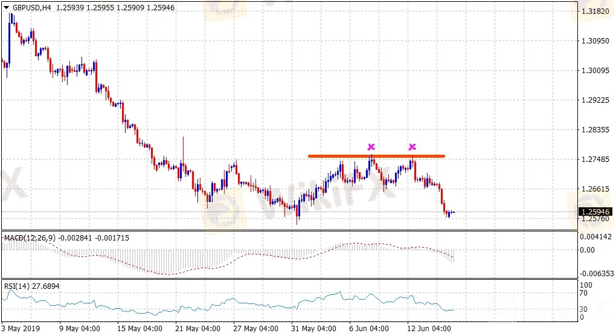Click the latest candle at chart's right end
The image size is (616, 336).
pos(452,212)
